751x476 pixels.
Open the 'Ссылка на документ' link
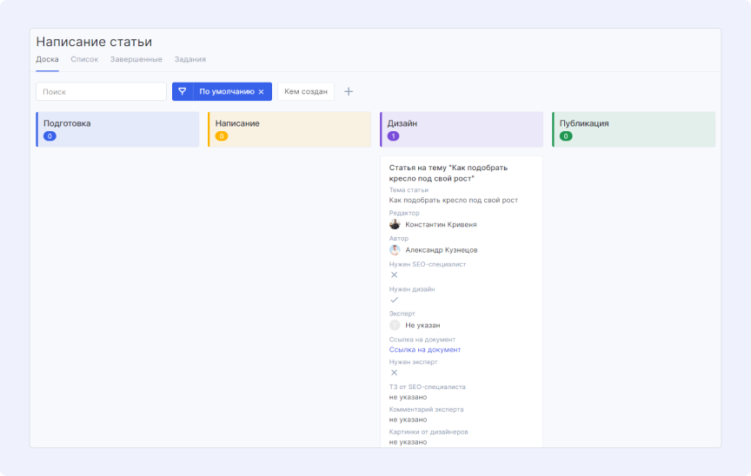tap(424, 349)
